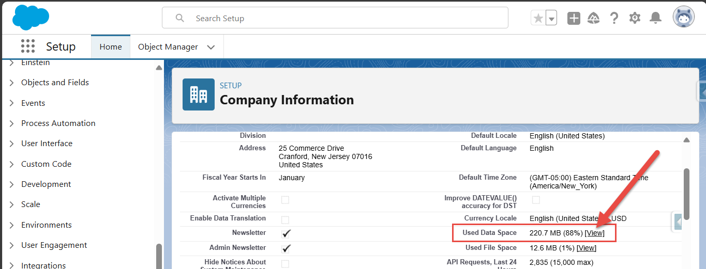Image resolution: width=706 pixels, height=269 pixels.
Task: Open the Used File Space View link
Action: pyautogui.click(x=587, y=248)
